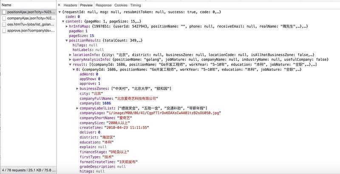Collapse the result array node
Screen dimensions: 340x174
click(x=70, y=65)
